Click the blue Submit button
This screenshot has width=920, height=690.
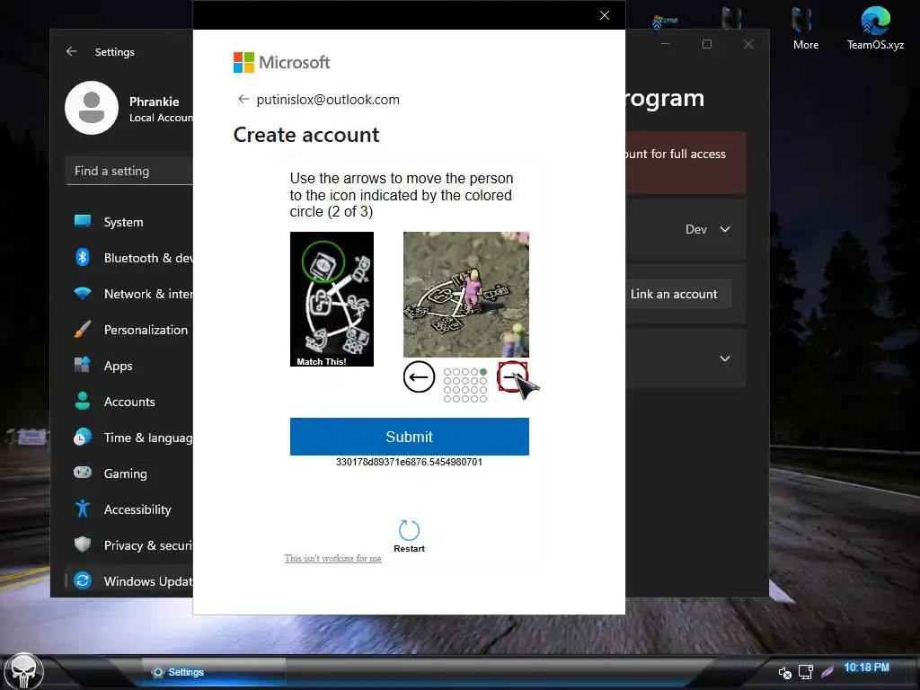(409, 436)
